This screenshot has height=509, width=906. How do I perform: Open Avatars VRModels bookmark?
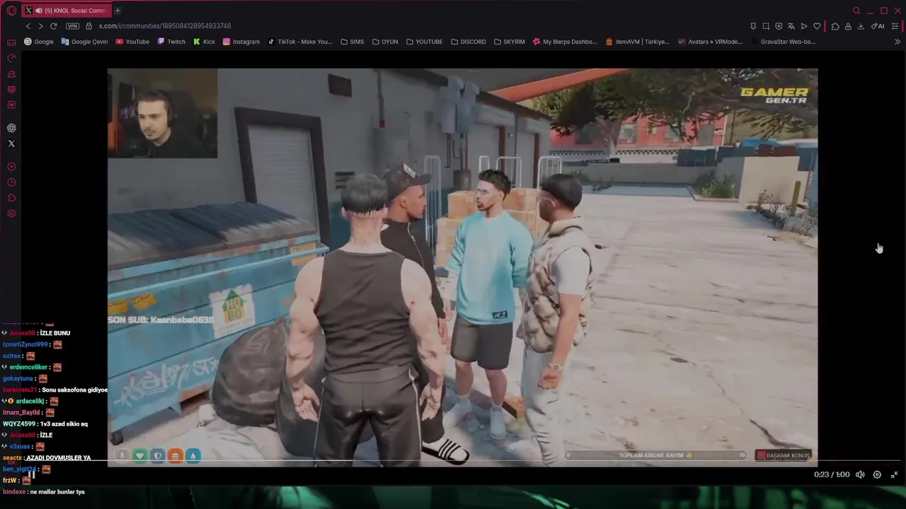(710, 42)
